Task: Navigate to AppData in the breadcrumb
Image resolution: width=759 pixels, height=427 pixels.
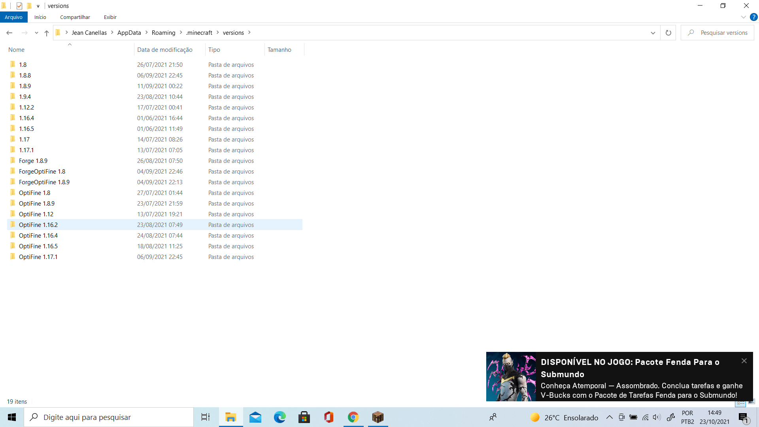Action: coord(129,33)
